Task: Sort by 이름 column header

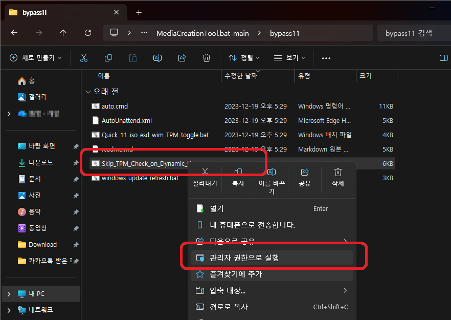Action: [103, 76]
